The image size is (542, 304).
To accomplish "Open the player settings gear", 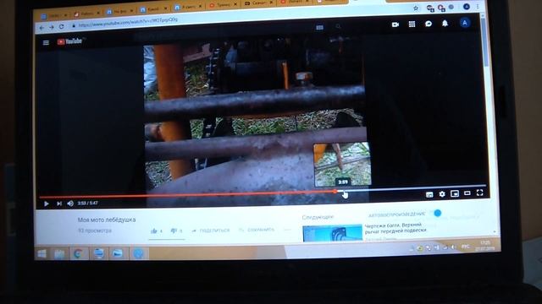I will [x=442, y=194].
